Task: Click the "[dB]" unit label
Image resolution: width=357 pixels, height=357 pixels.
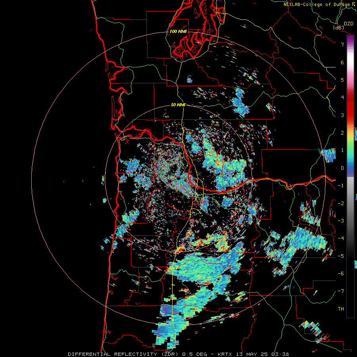Action: [339, 27]
